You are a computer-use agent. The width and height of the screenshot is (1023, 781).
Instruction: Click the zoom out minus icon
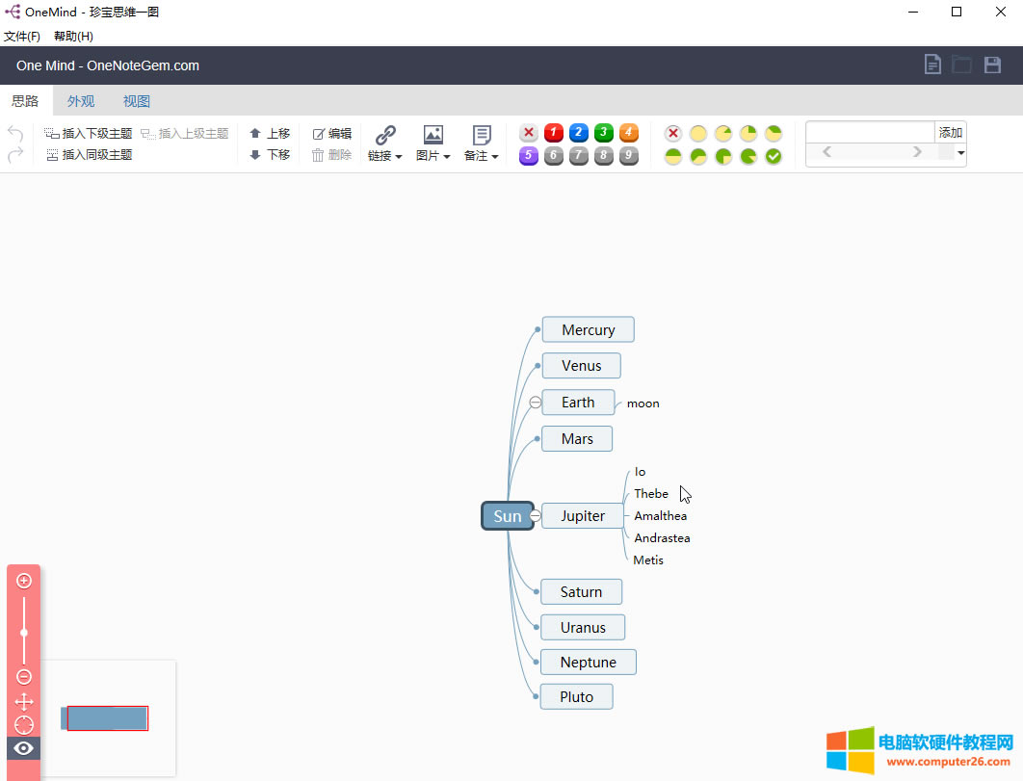[x=24, y=677]
